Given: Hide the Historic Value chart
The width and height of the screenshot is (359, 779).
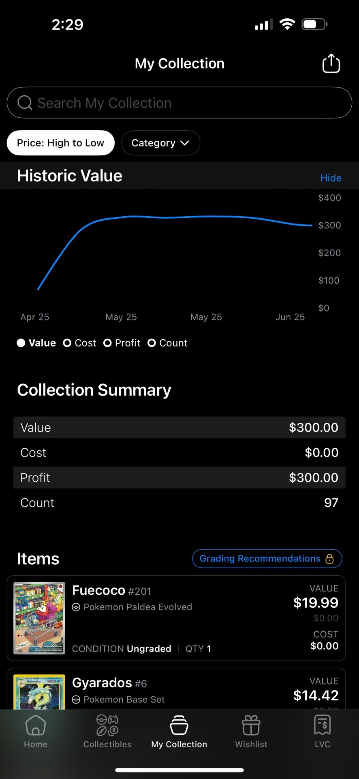Looking at the screenshot, I should click(331, 178).
